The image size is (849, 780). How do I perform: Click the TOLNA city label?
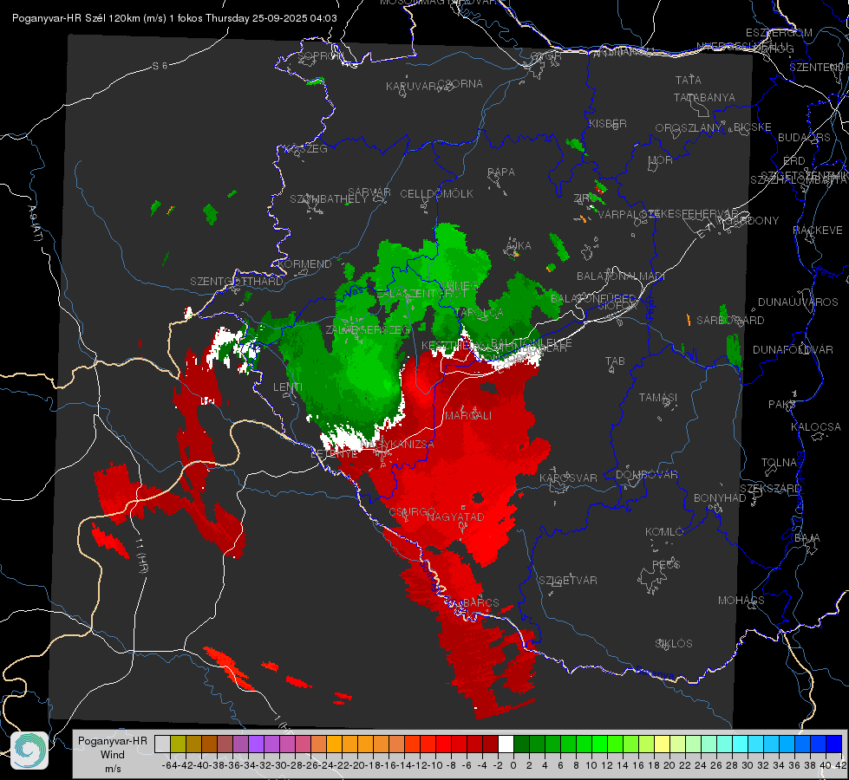[779, 463]
